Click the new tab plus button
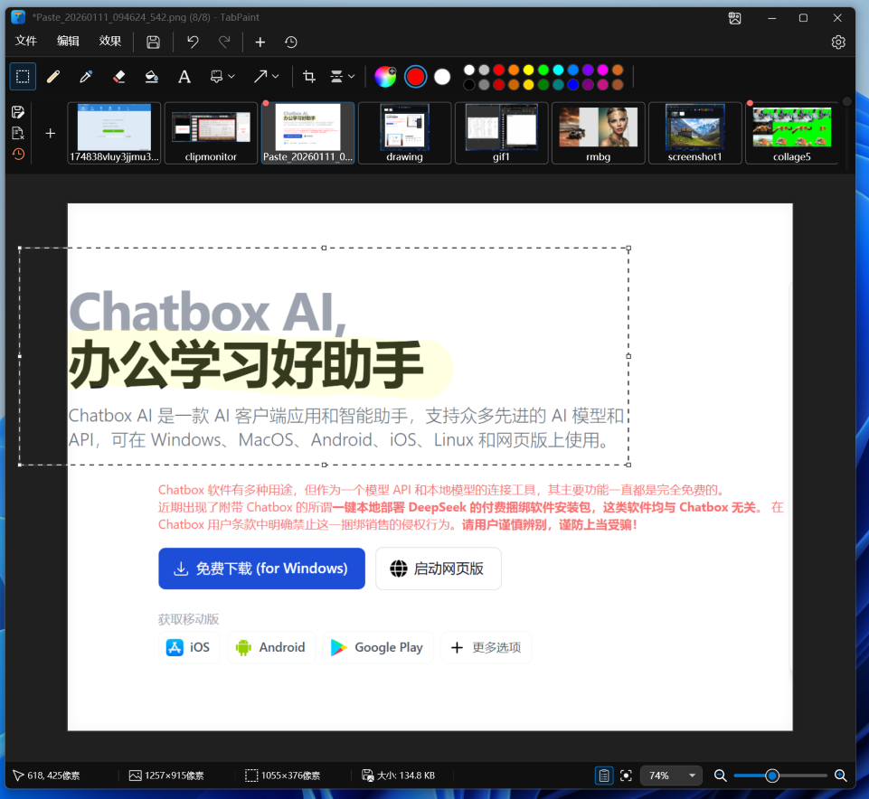Screen dimensions: 869x799 (x=50, y=132)
